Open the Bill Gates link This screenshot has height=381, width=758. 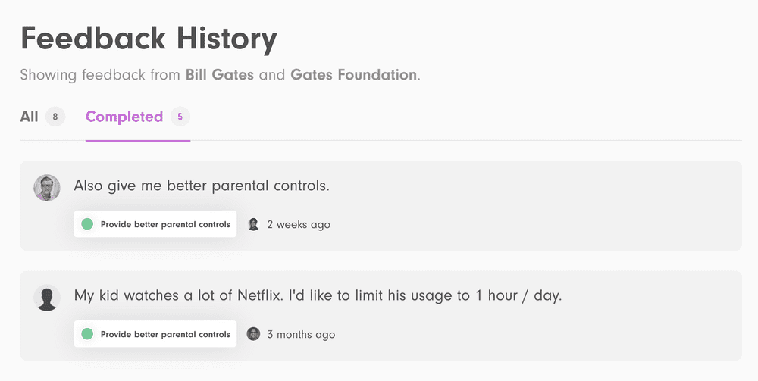coord(220,75)
